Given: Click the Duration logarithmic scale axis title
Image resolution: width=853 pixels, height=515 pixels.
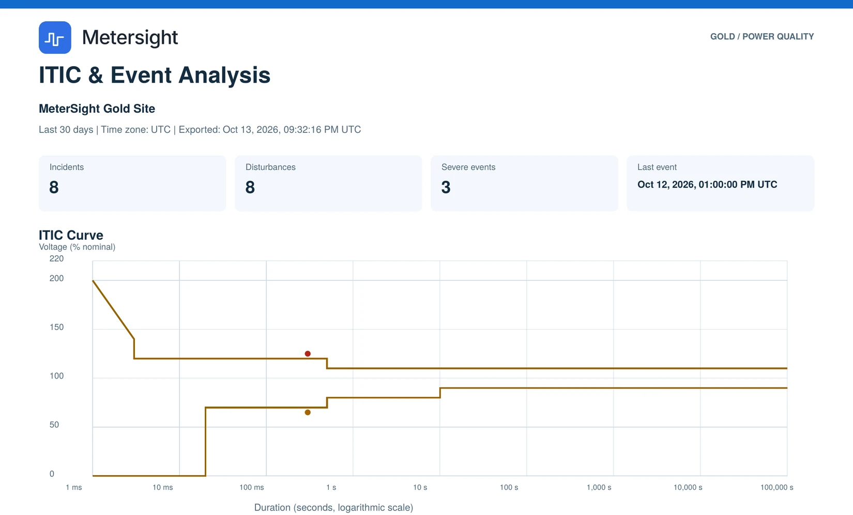Looking at the screenshot, I should (333, 508).
